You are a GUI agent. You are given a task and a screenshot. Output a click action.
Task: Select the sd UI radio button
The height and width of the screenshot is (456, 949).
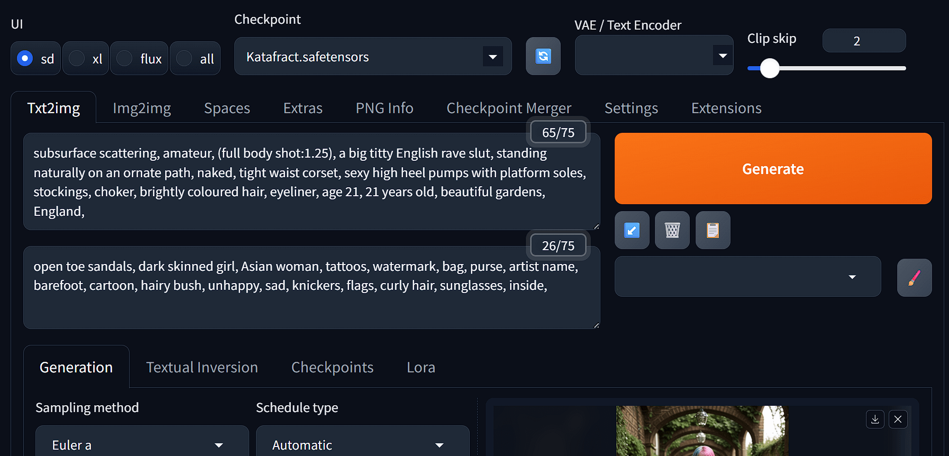coord(25,58)
